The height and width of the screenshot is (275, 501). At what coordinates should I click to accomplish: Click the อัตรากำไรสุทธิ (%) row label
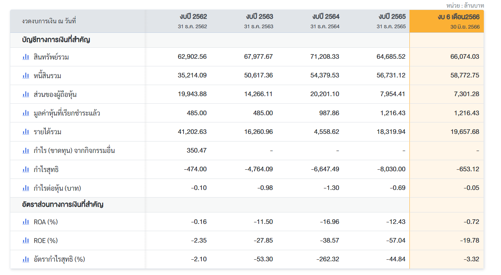[60, 259]
